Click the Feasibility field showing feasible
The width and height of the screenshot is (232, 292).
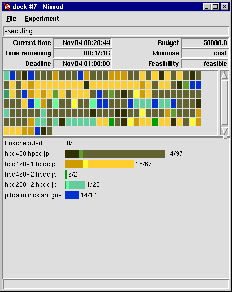(x=205, y=64)
